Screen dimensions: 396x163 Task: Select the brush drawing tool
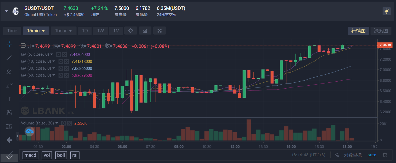click(x=9, y=85)
